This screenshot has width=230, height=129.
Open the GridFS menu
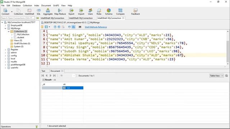(56, 5)
